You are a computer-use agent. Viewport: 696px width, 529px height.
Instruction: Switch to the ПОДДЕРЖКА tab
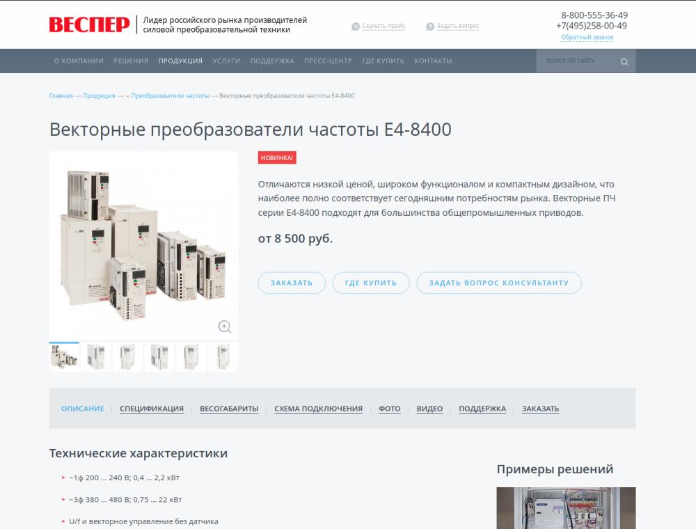click(482, 409)
